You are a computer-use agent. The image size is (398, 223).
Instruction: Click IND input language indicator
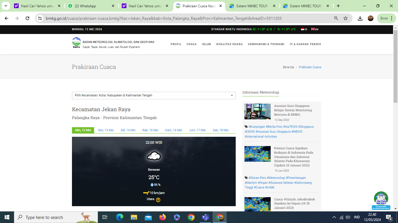[357, 217]
